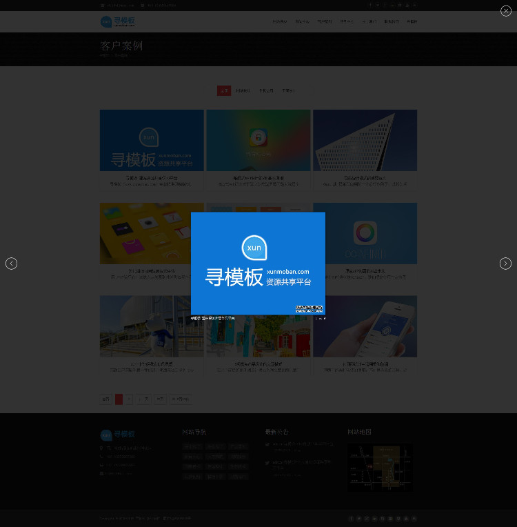This screenshot has width=517, height=527.
Task: Show the previous image with the left arrow
Action: click(x=12, y=263)
